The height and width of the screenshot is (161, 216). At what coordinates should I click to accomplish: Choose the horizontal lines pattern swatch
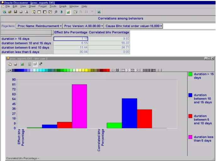coord(123,70)
